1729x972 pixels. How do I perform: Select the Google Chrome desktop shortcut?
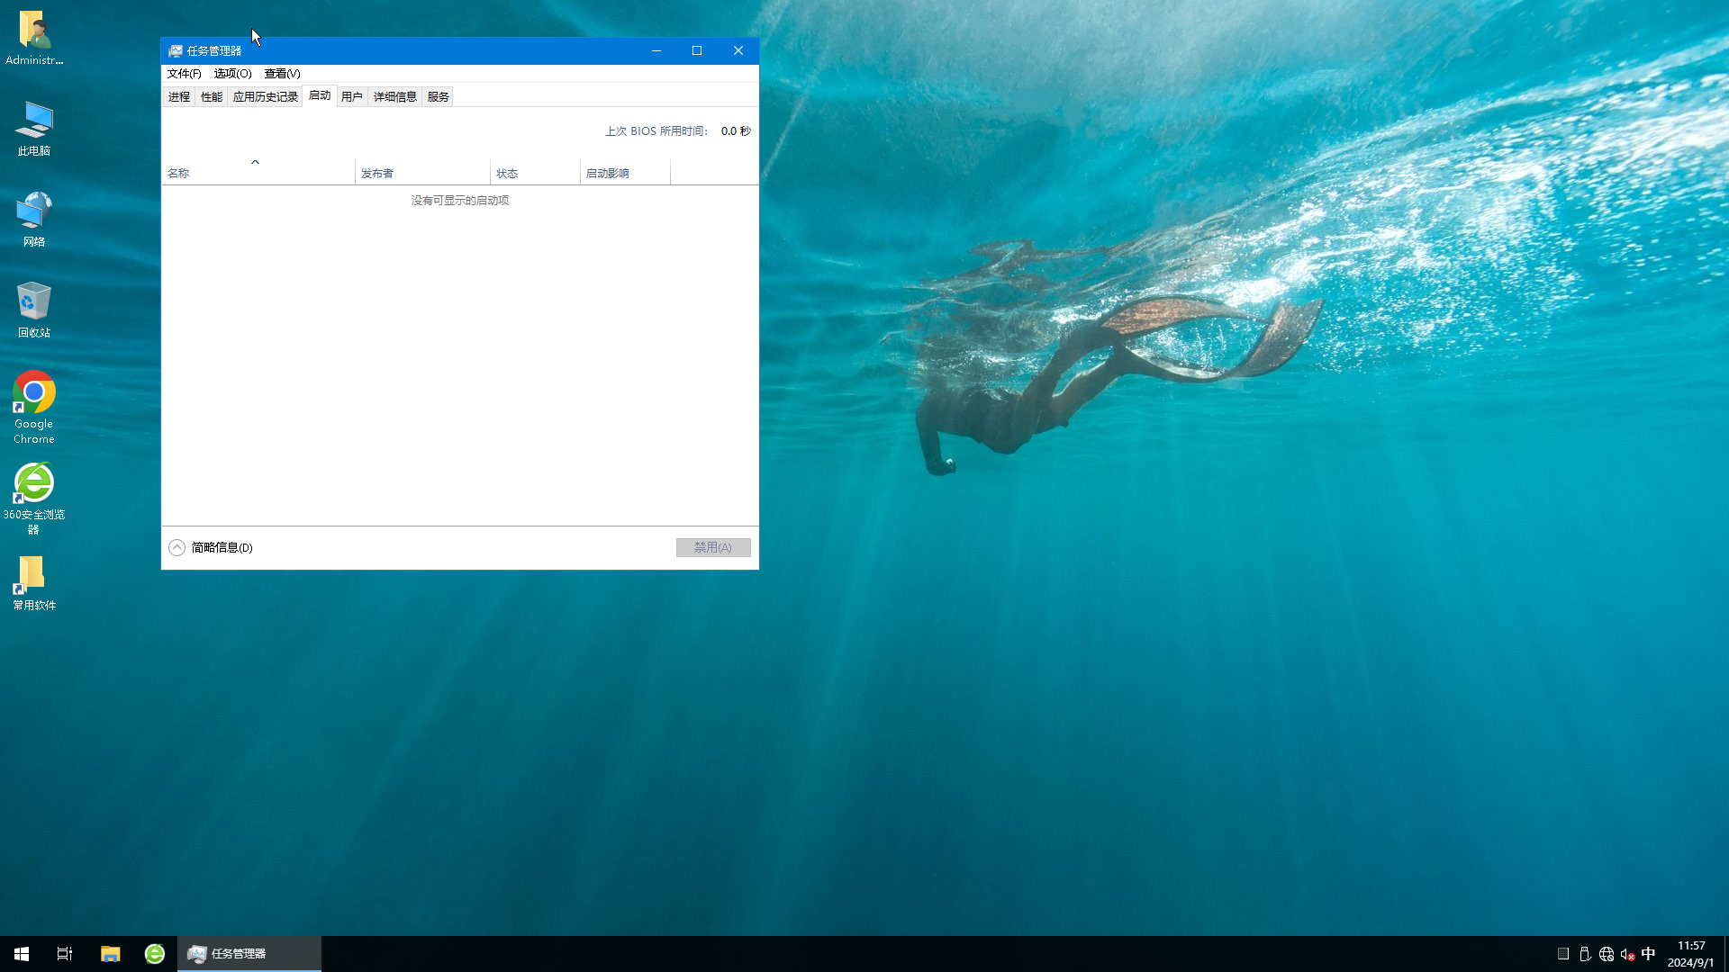click(x=34, y=408)
